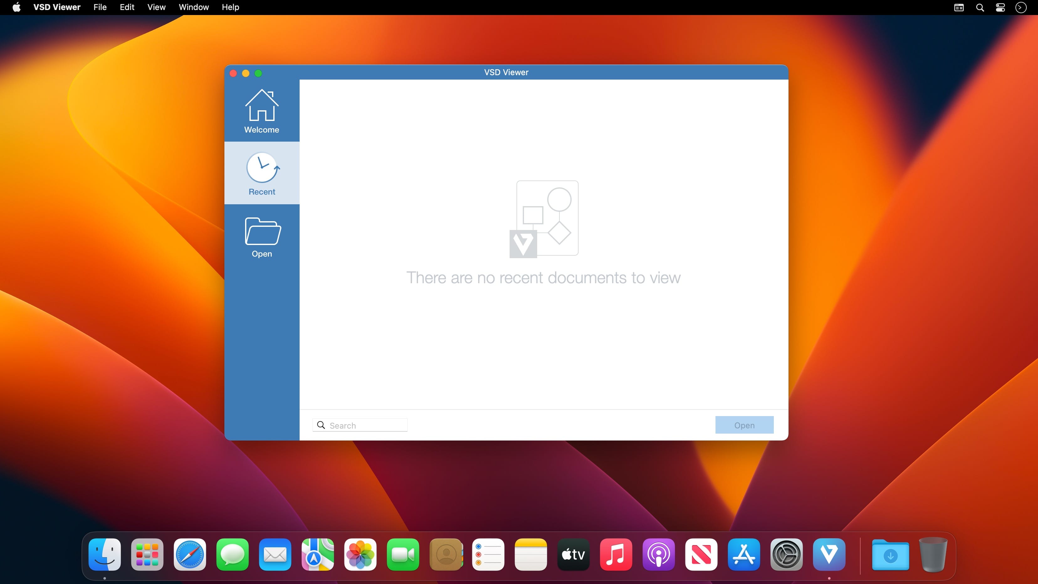The width and height of the screenshot is (1038, 584).
Task: Go to the Welcome sidebar section
Action: tap(261, 111)
